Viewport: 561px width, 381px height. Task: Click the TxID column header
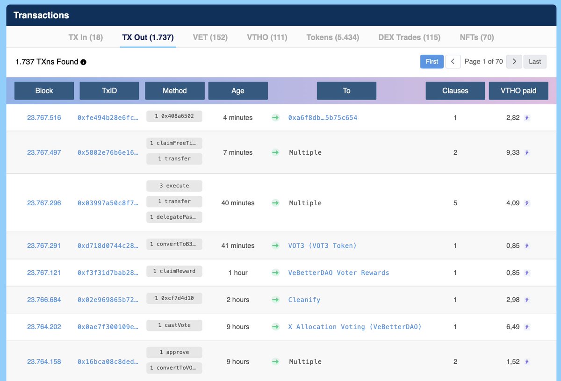click(x=109, y=91)
